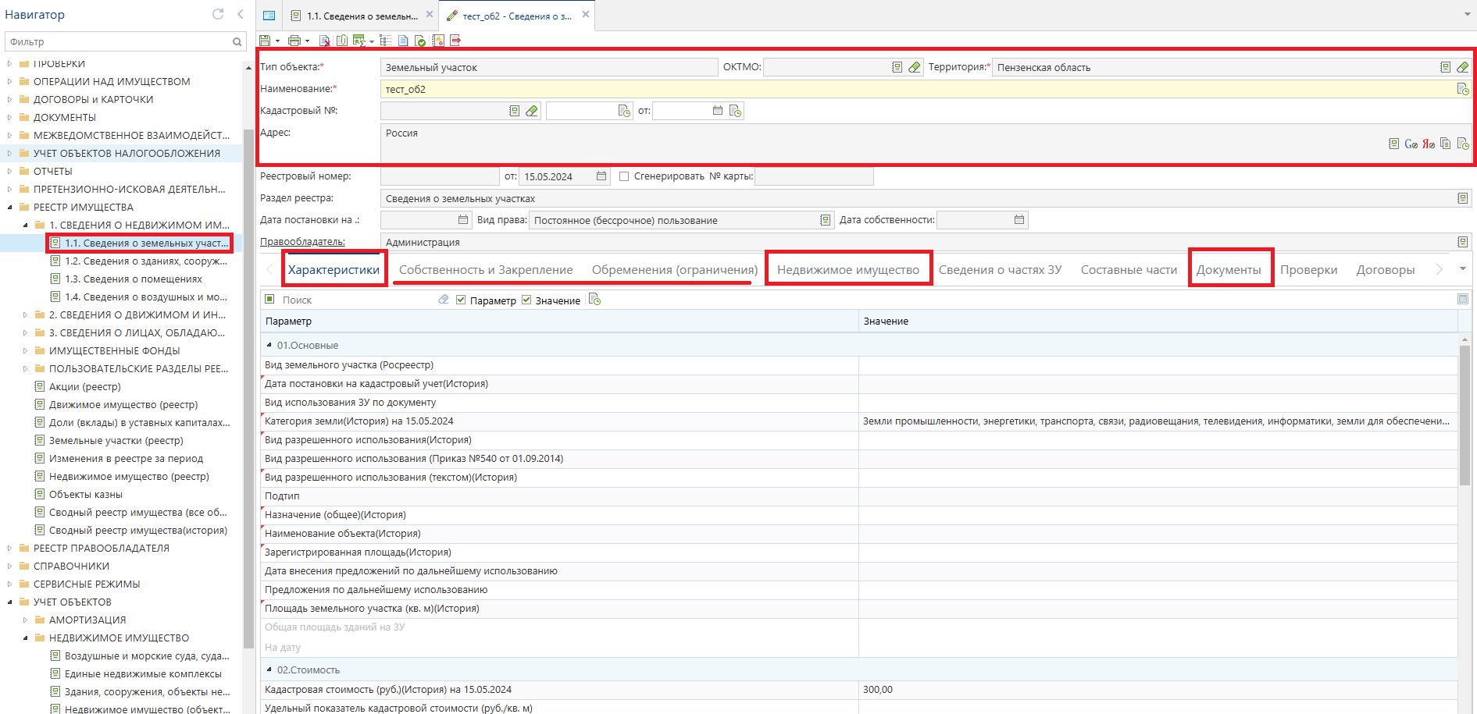The width and height of the screenshot is (1477, 714).
Task: Clear the Территория field with eraser icon
Action: point(1462,67)
